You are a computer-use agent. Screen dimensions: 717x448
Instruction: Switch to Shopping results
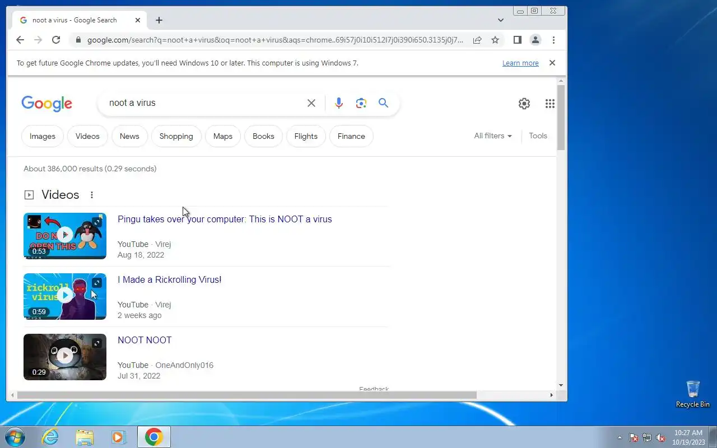176,136
